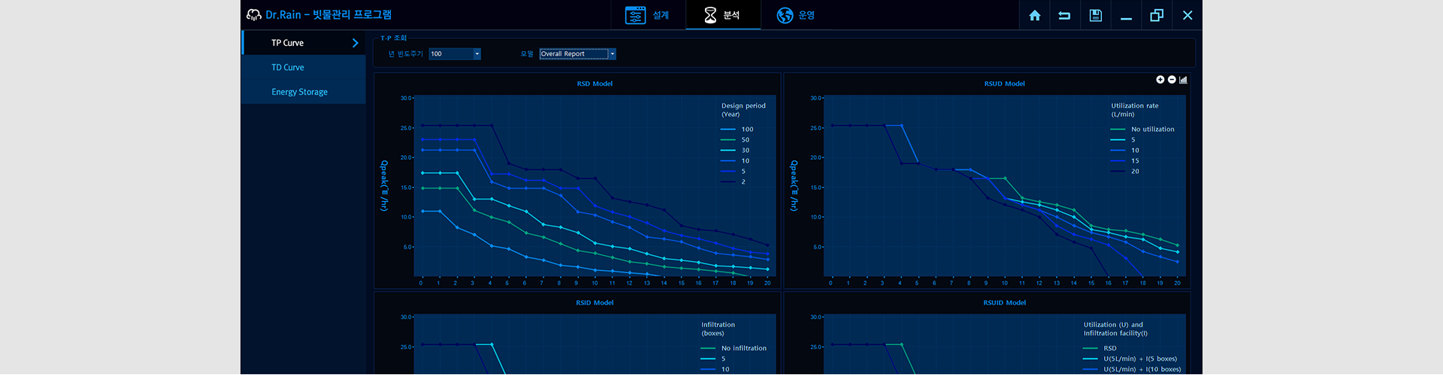Open the 년 빈도주기 dropdown showing 100
Image resolution: width=1443 pixels, height=375 pixels.
coord(454,54)
